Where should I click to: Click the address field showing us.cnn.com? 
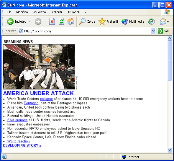tap(86, 31)
